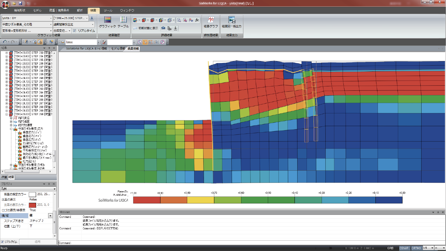Click the red +1.00 legend color block
446x251 pixels.
pyautogui.click(x=146, y=200)
